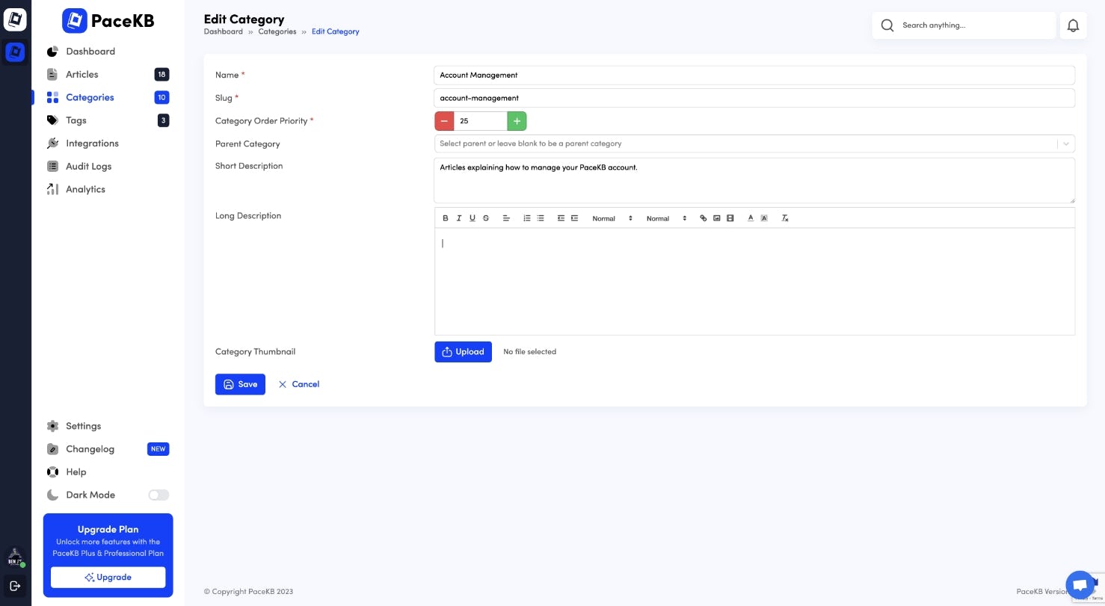Open the notification bell icon
Viewport: 1105px width, 606px height.
(1073, 25)
